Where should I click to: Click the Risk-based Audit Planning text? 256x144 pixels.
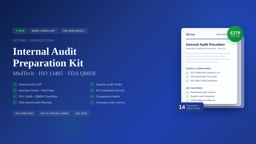[35, 103]
